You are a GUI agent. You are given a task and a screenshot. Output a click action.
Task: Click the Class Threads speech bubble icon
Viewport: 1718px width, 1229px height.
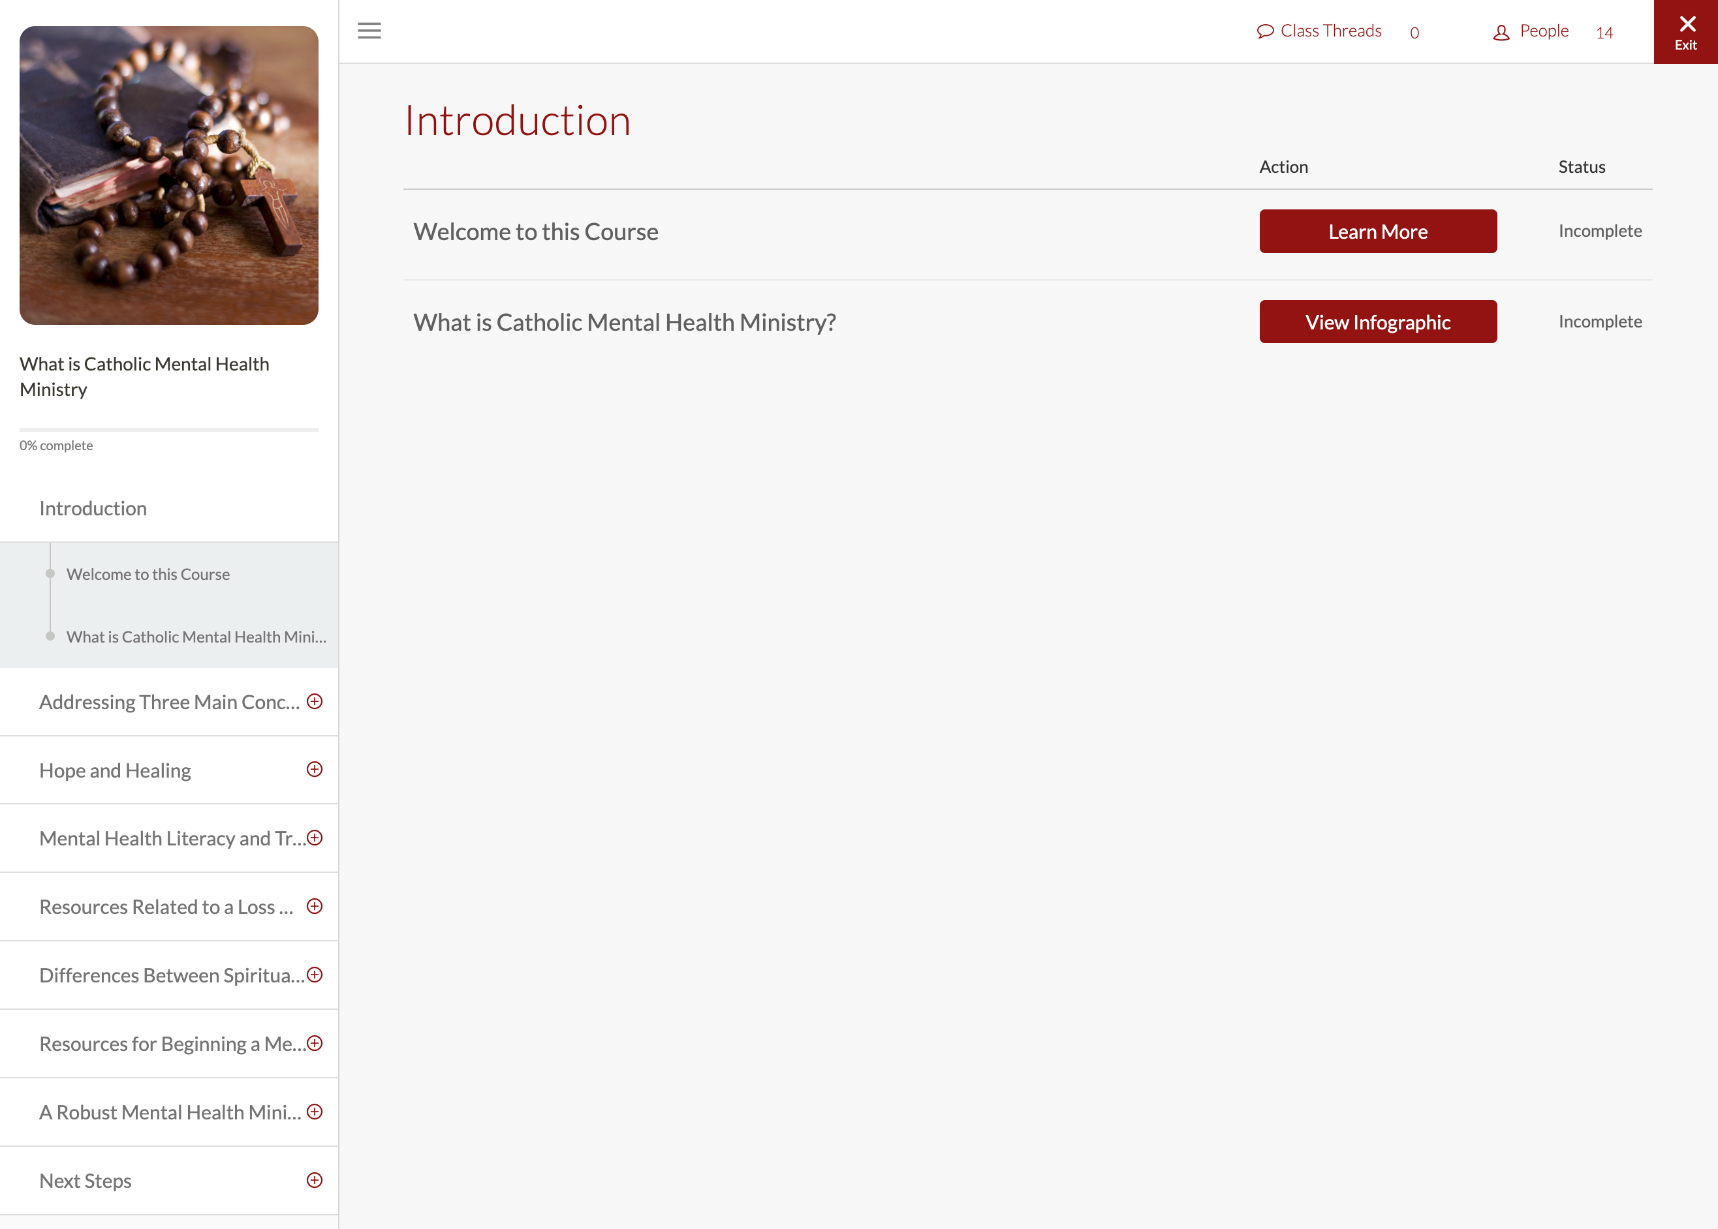[1264, 31]
